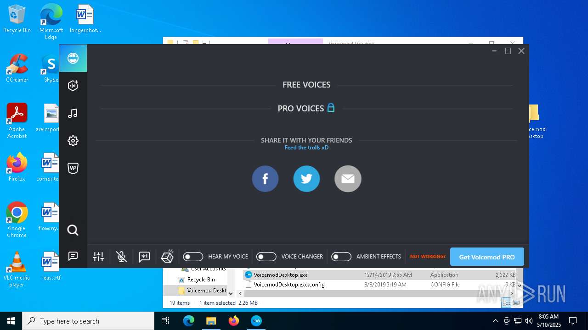Open Recycle Bin desktop icon
This screenshot has height=330, width=588.
pyautogui.click(x=17, y=19)
